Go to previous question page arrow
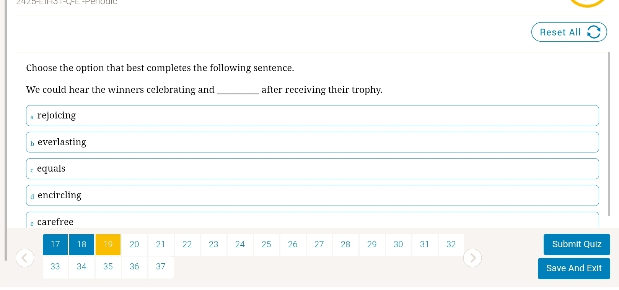The image size is (619, 290). (25, 258)
